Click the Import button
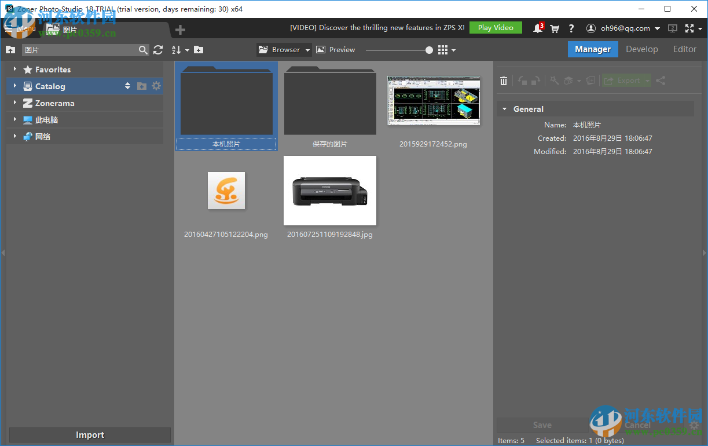This screenshot has height=446, width=708. 90,435
